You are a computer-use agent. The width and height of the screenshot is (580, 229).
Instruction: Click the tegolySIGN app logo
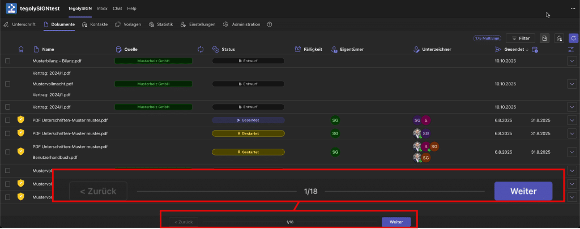pyautogui.click(x=11, y=8)
